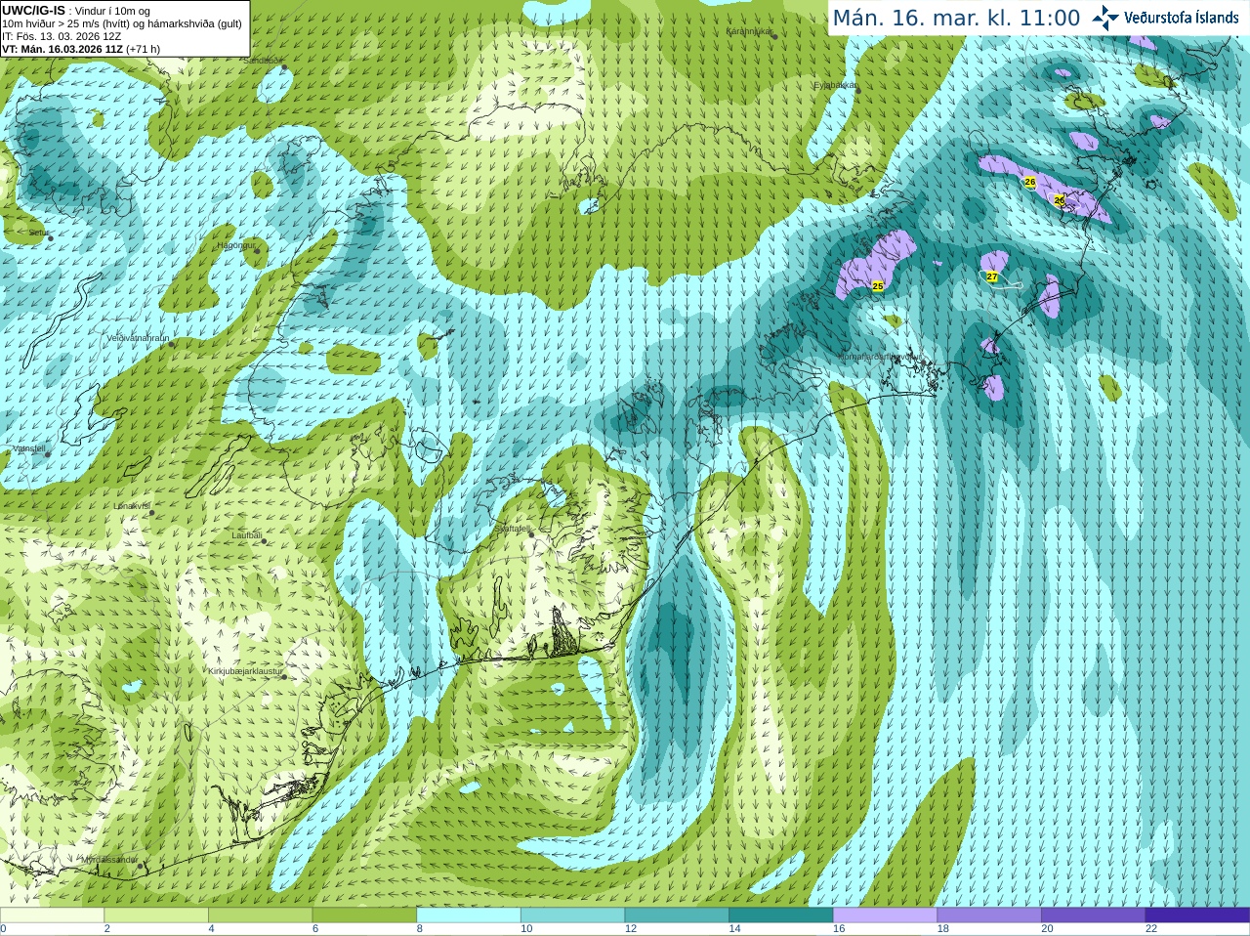Select the Setur station label

[x=38, y=233]
